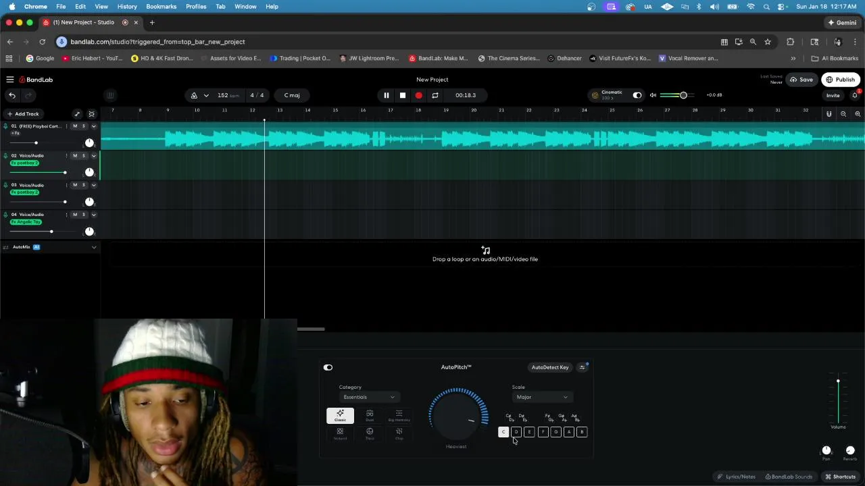
Task: Open the Chrome History menu
Action: pos(127,6)
